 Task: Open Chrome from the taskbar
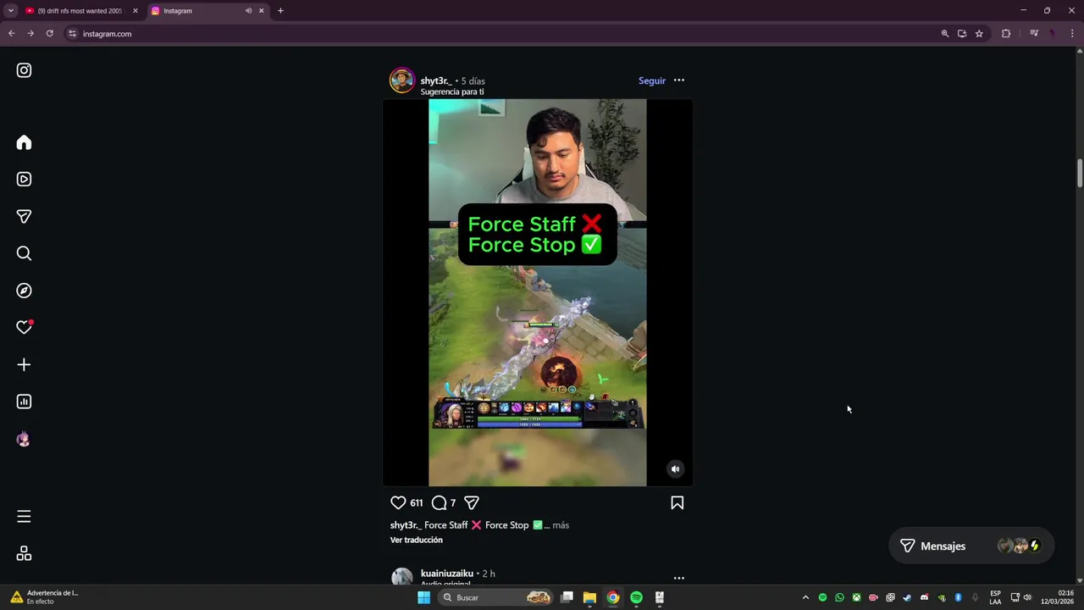pos(612,597)
